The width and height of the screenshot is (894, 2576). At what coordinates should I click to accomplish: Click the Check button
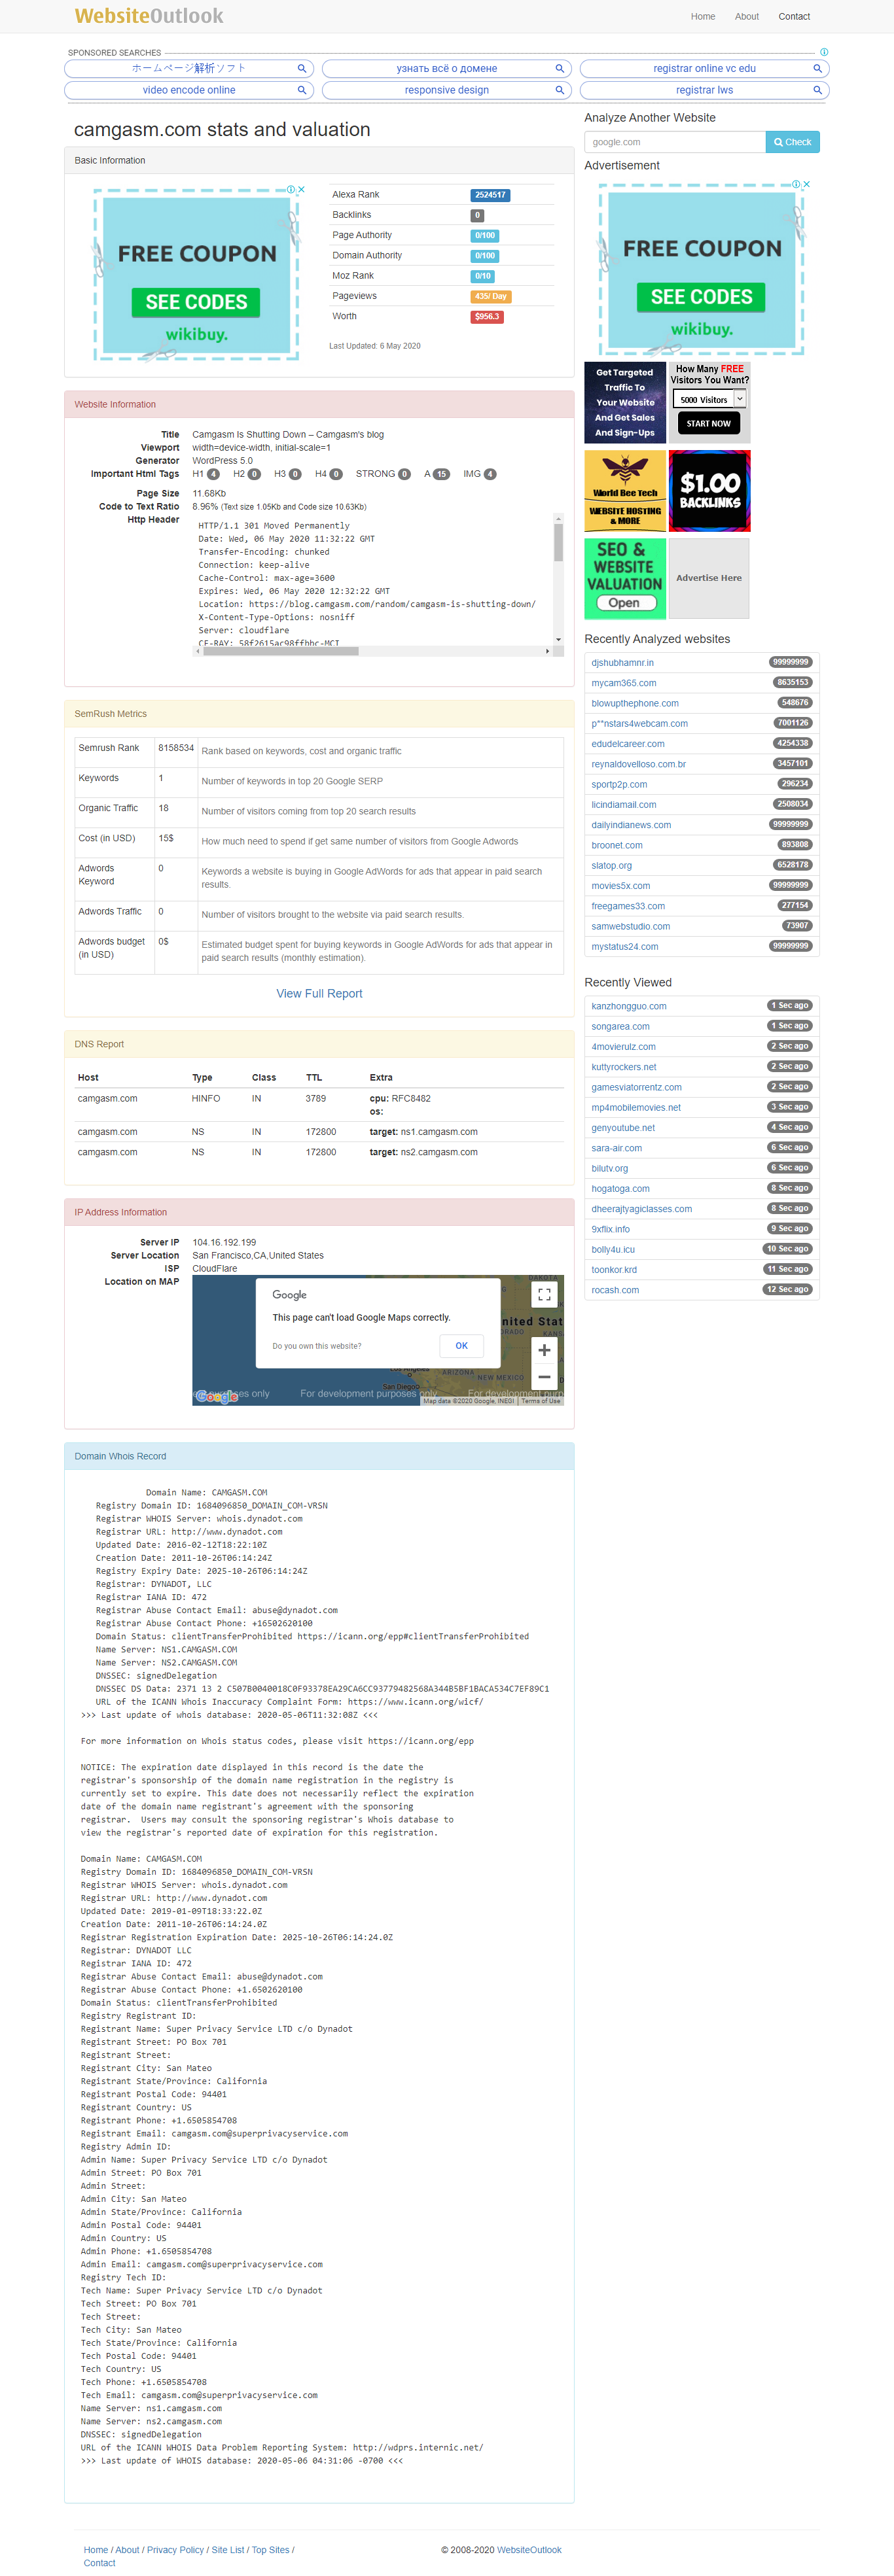coord(792,142)
